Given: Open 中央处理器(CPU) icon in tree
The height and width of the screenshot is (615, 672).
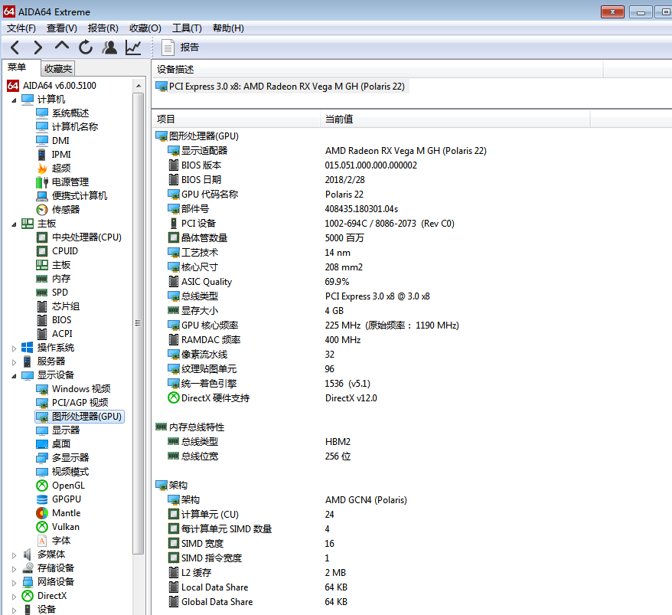Looking at the screenshot, I should 42,237.
